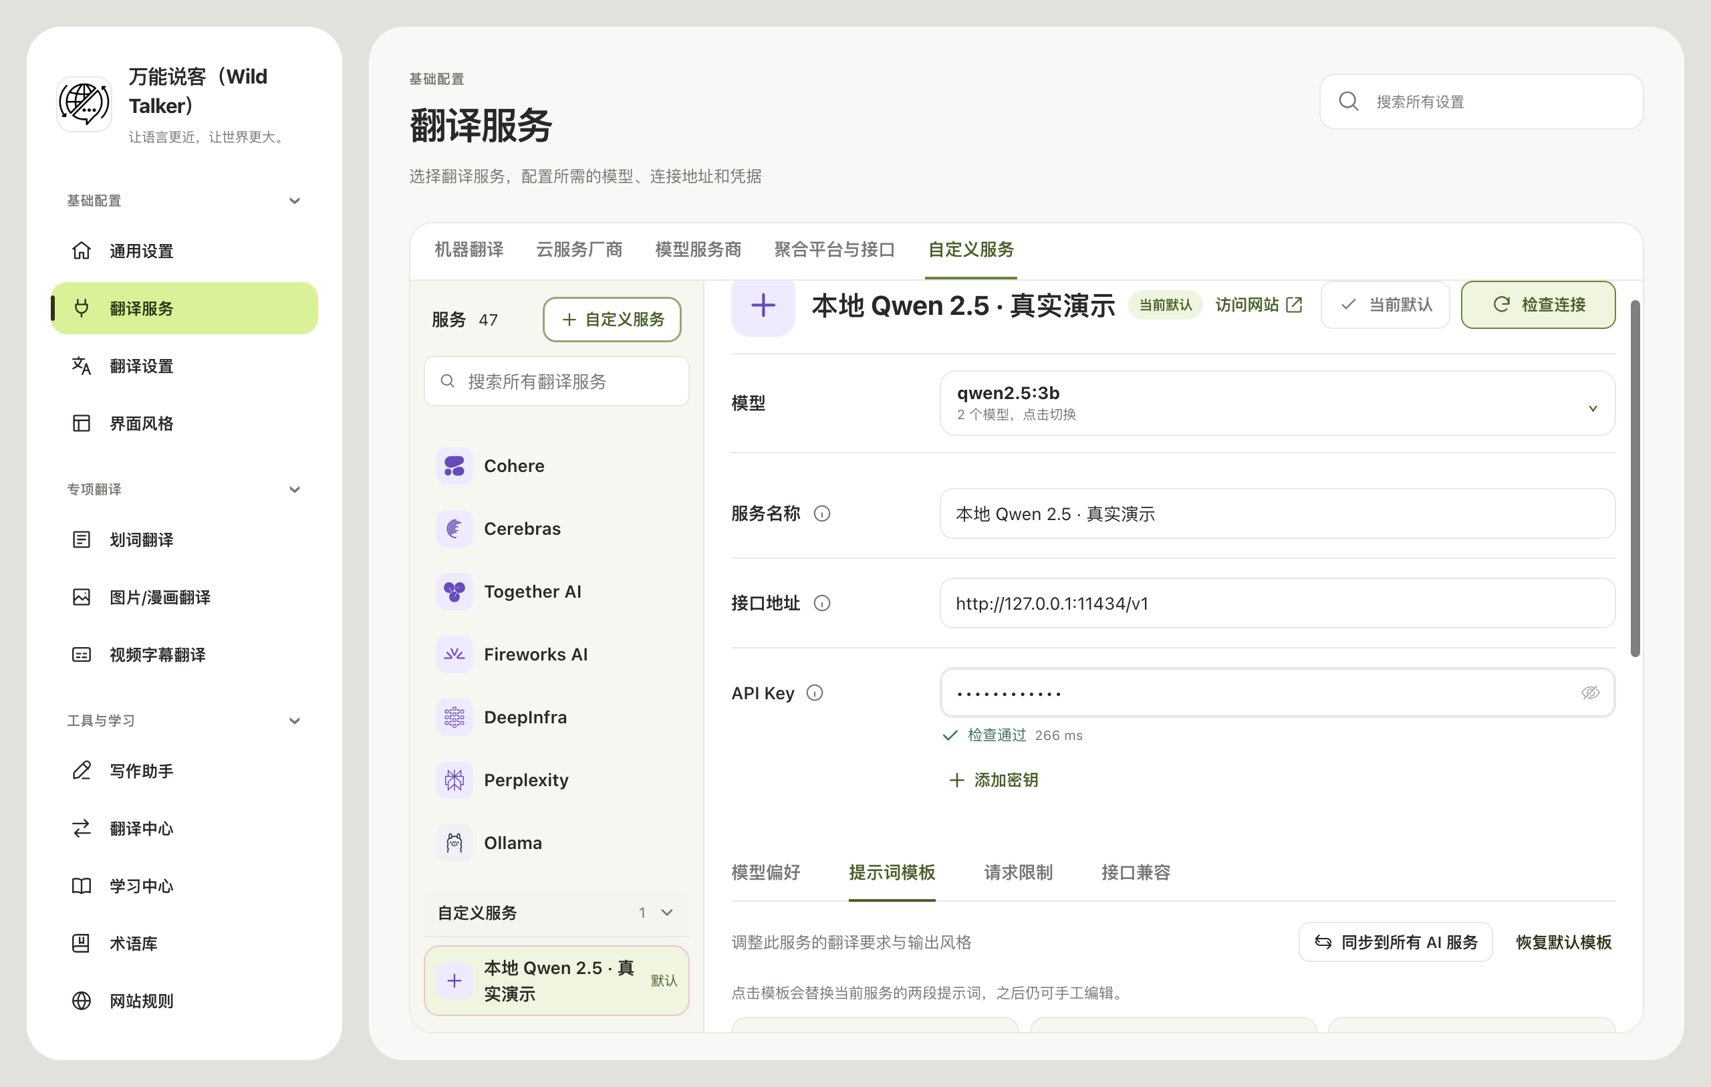Open 写作助手 in the sidebar
The image size is (1711, 1087).
coord(184,771)
